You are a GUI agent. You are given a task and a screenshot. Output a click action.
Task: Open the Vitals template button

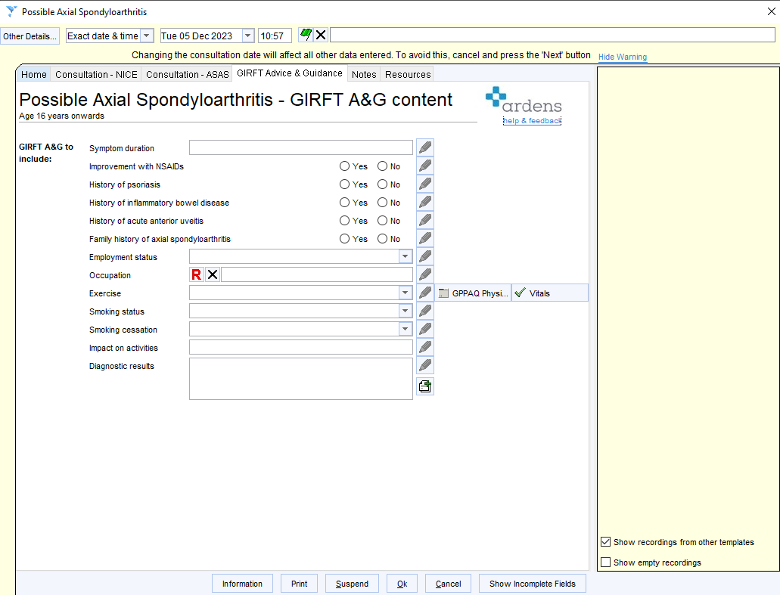coord(550,293)
